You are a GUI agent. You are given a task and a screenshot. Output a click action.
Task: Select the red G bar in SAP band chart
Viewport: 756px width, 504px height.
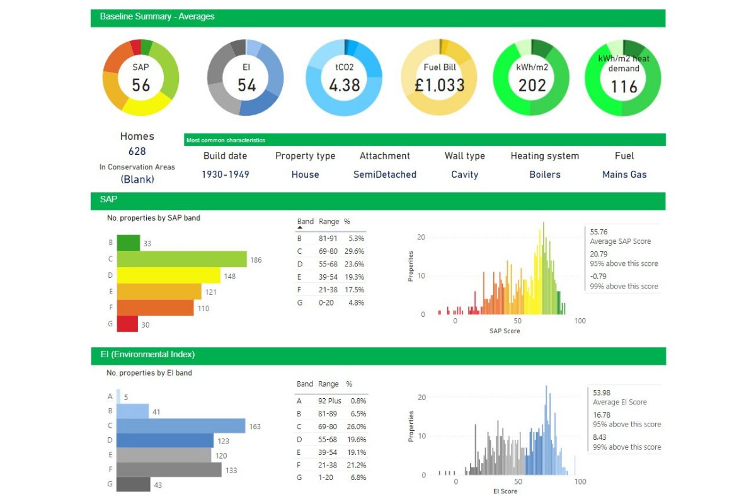pyautogui.click(x=127, y=324)
